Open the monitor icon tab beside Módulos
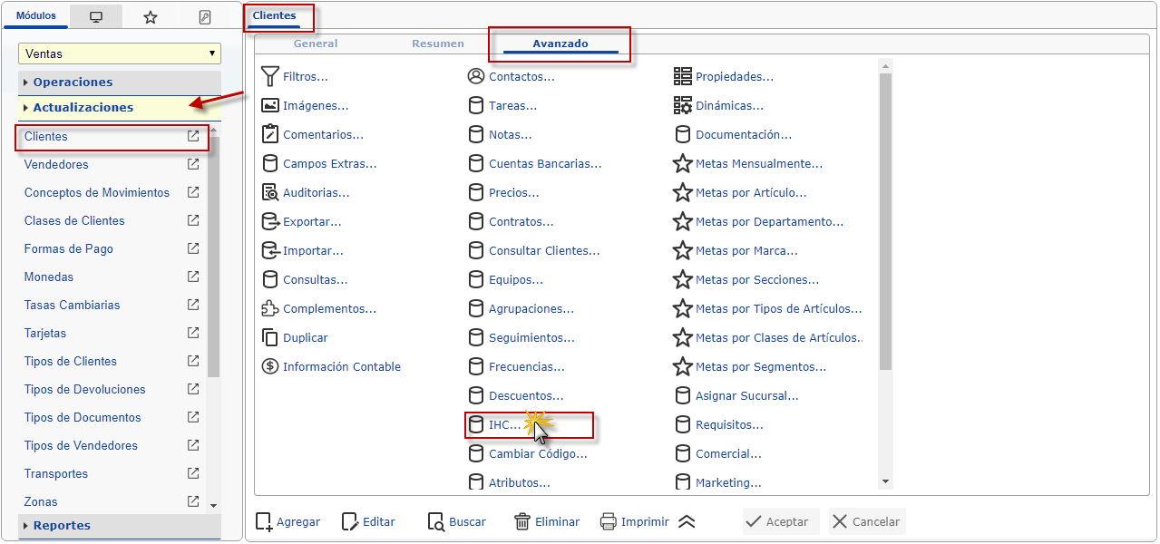The image size is (1160, 544). [x=96, y=17]
